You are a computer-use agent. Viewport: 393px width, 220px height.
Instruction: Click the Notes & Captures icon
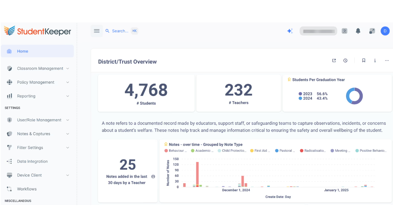(9, 133)
